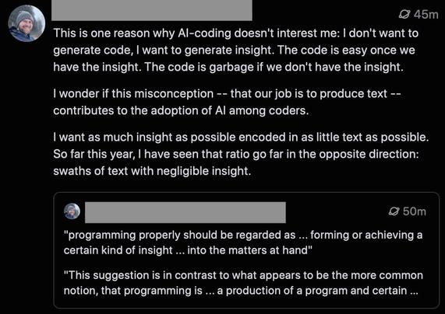Click the redacted author name in quoted post

point(185,212)
